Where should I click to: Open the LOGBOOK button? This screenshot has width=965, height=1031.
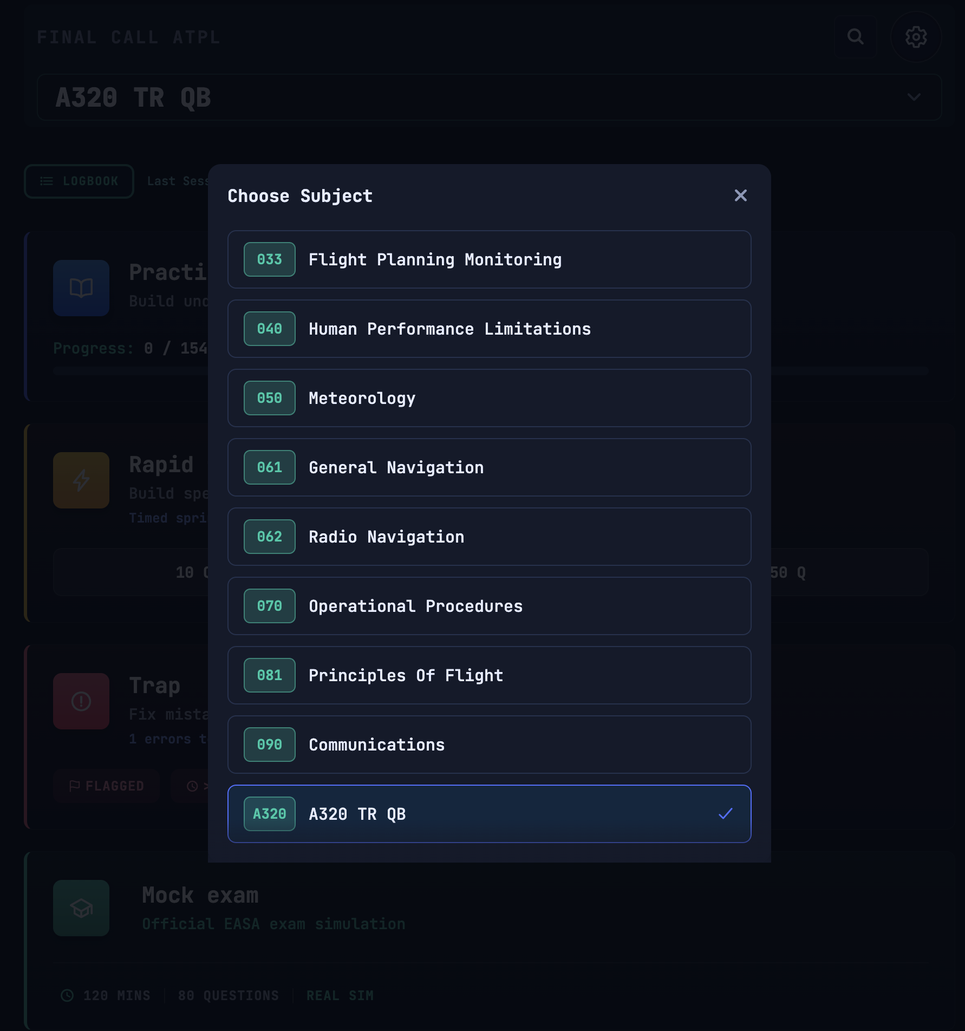click(79, 181)
